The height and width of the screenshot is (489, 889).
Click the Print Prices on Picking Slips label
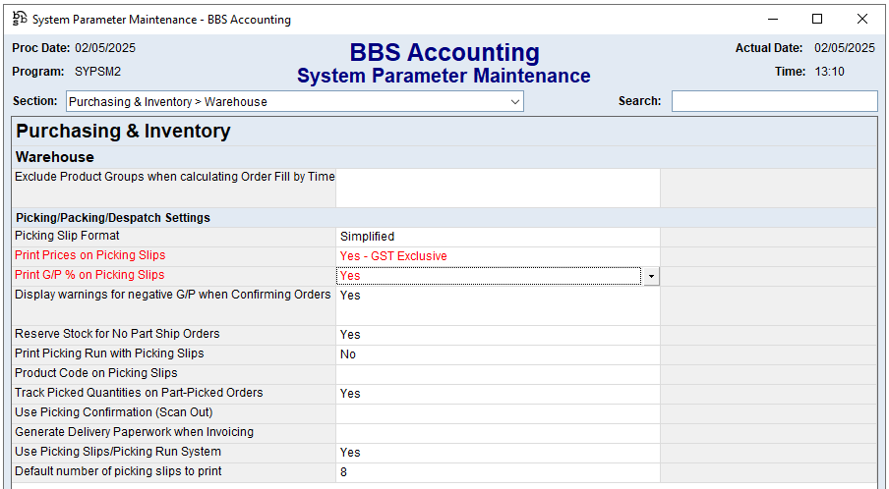89,255
